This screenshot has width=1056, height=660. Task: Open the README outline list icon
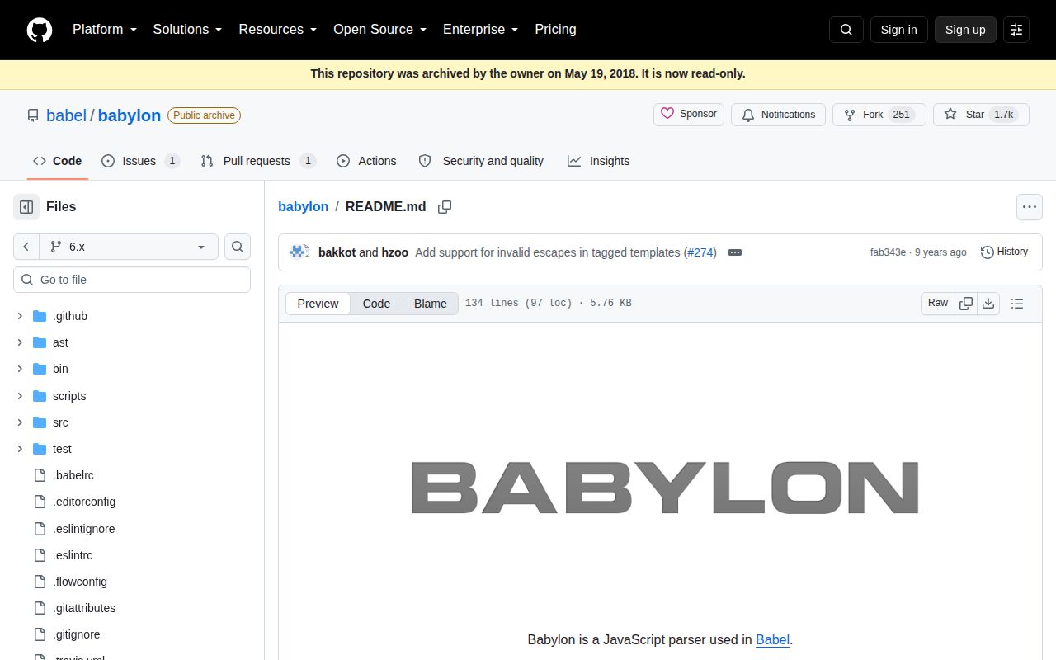tap(1017, 304)
